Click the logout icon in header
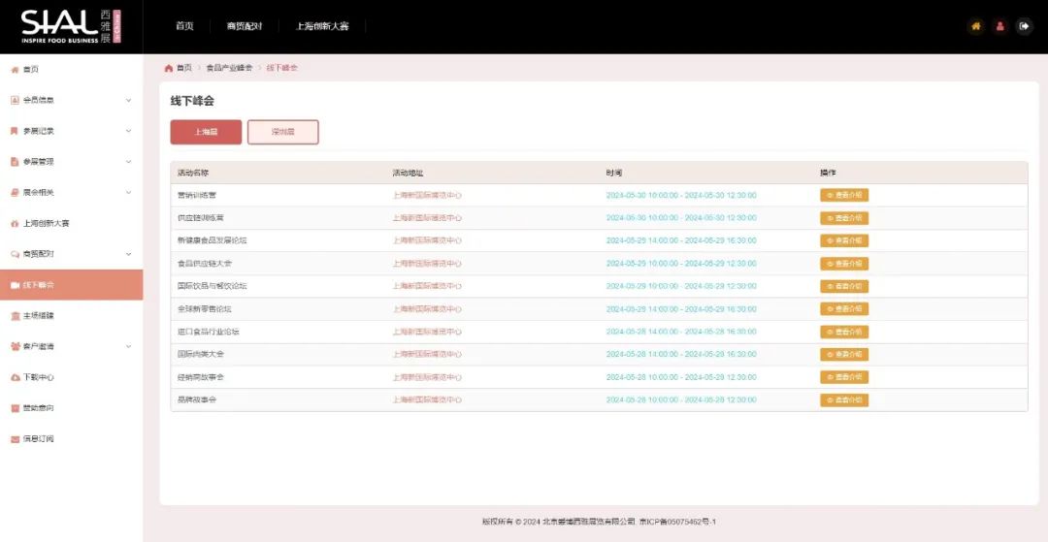Image resolution: width=1048 pixels, height=542 pixels. click(1024, 26)
